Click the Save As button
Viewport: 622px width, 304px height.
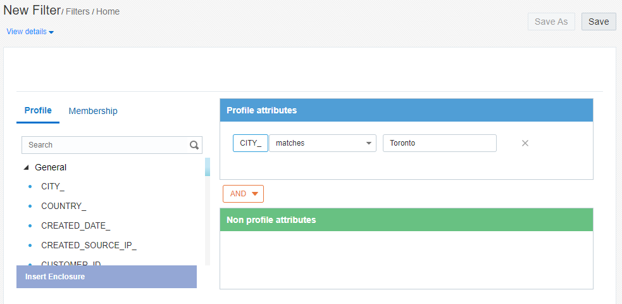point(550,22)
